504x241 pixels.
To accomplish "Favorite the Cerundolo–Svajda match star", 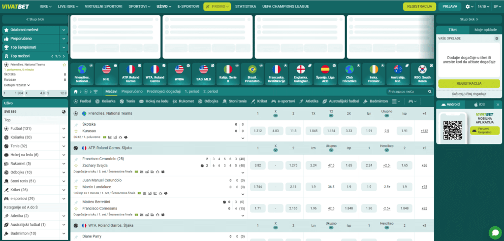I will (x=76, y=166).
